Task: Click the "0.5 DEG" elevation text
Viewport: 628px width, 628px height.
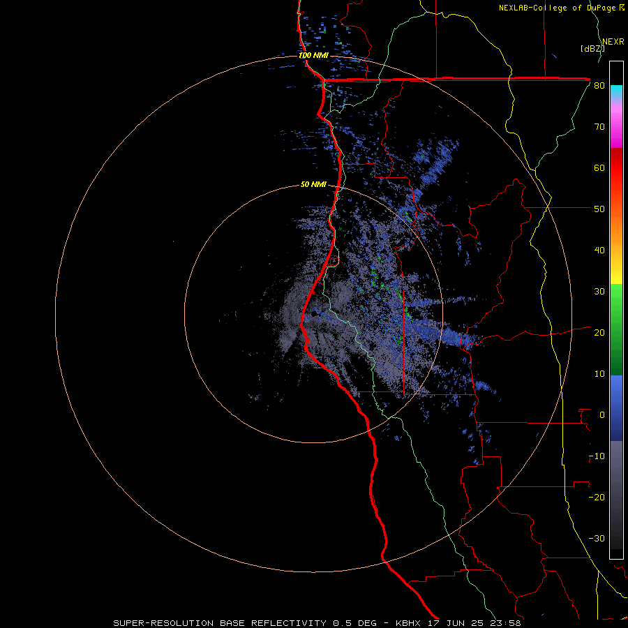Action: pos(355,623)
